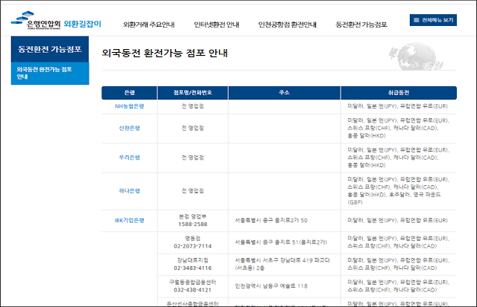Click 전 영업점 in the 신한은행 row
The height and width of the screenshot is (307, 477).
192,128
